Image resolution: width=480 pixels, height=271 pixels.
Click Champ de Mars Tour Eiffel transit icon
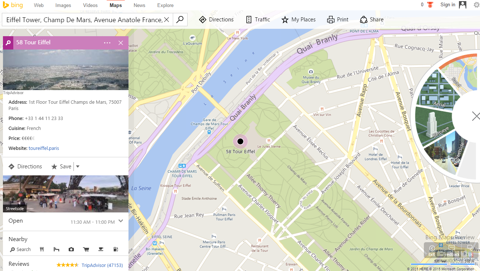tap(181, 166)
